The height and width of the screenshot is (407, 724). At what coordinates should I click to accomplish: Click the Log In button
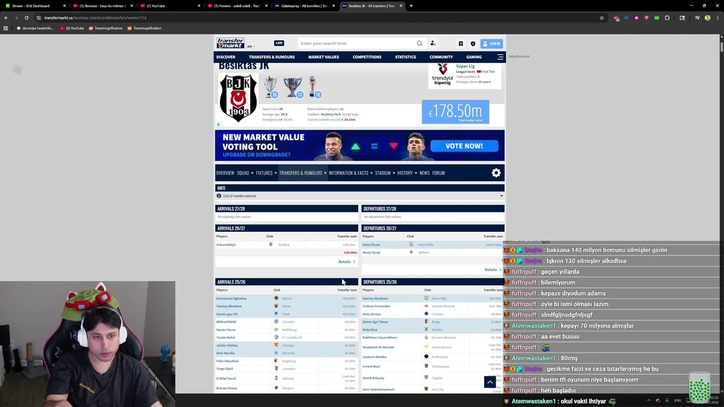click(492, 44)
